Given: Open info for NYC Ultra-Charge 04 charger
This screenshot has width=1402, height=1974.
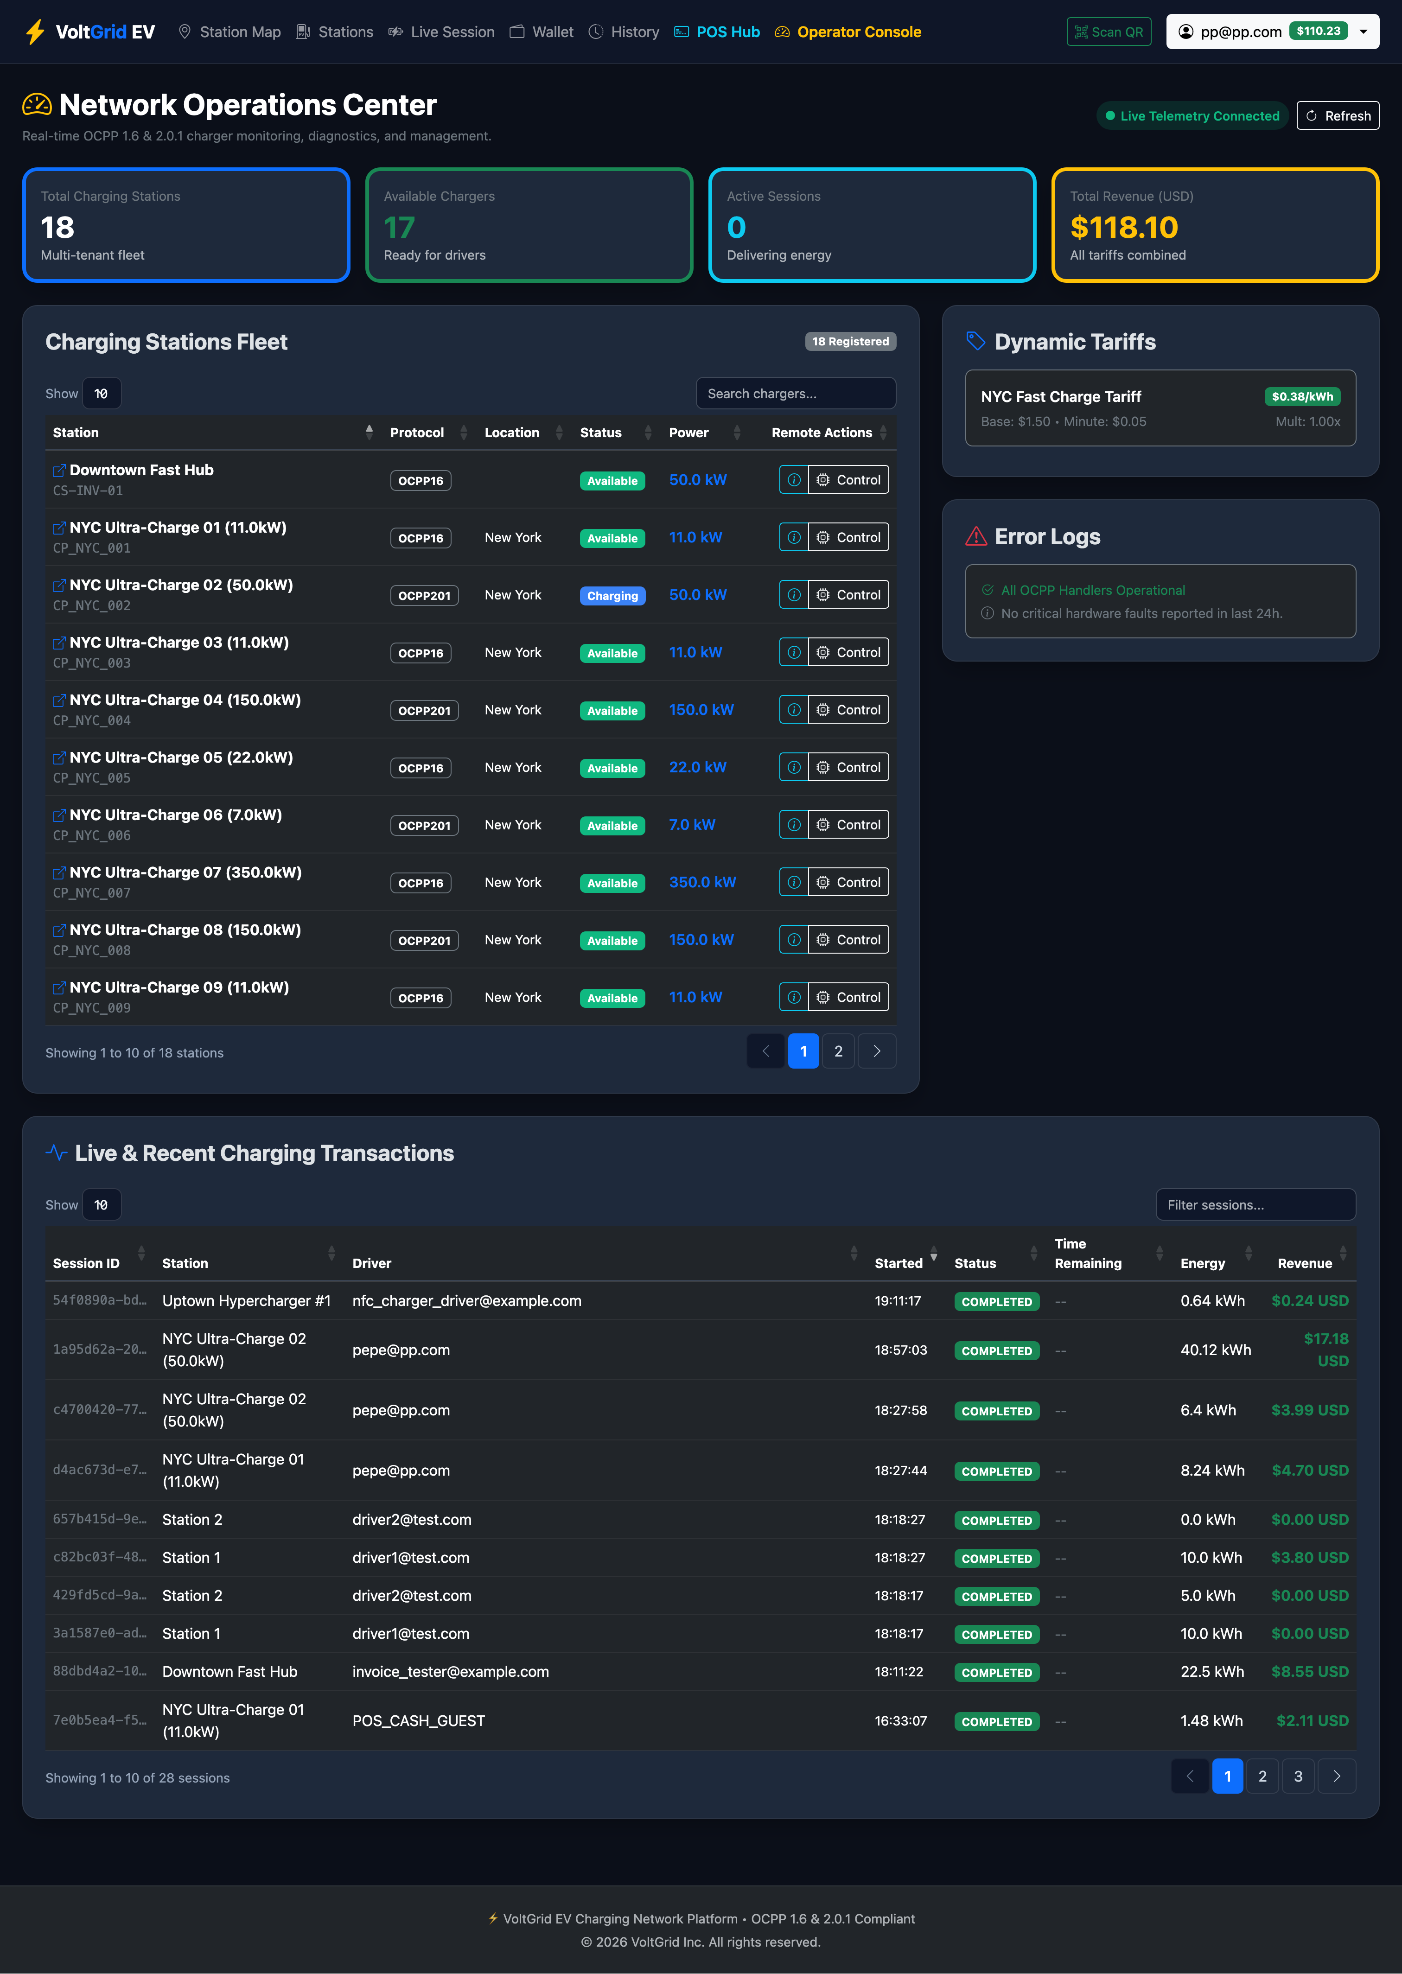Looking at the screenshot, I should pyautogui.click(x=793, y=709).
